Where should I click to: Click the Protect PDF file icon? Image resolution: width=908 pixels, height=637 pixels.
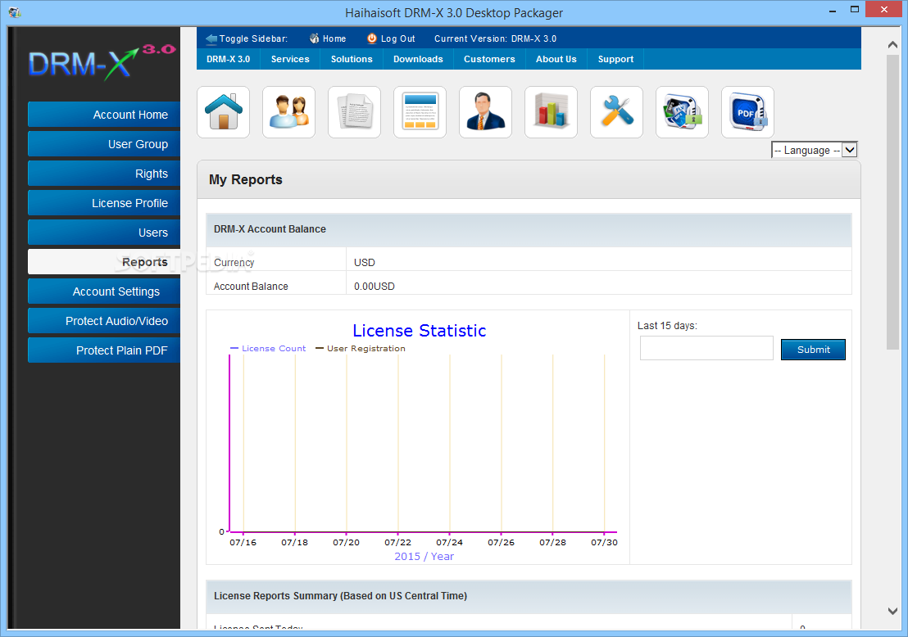[x=747, y=112]
